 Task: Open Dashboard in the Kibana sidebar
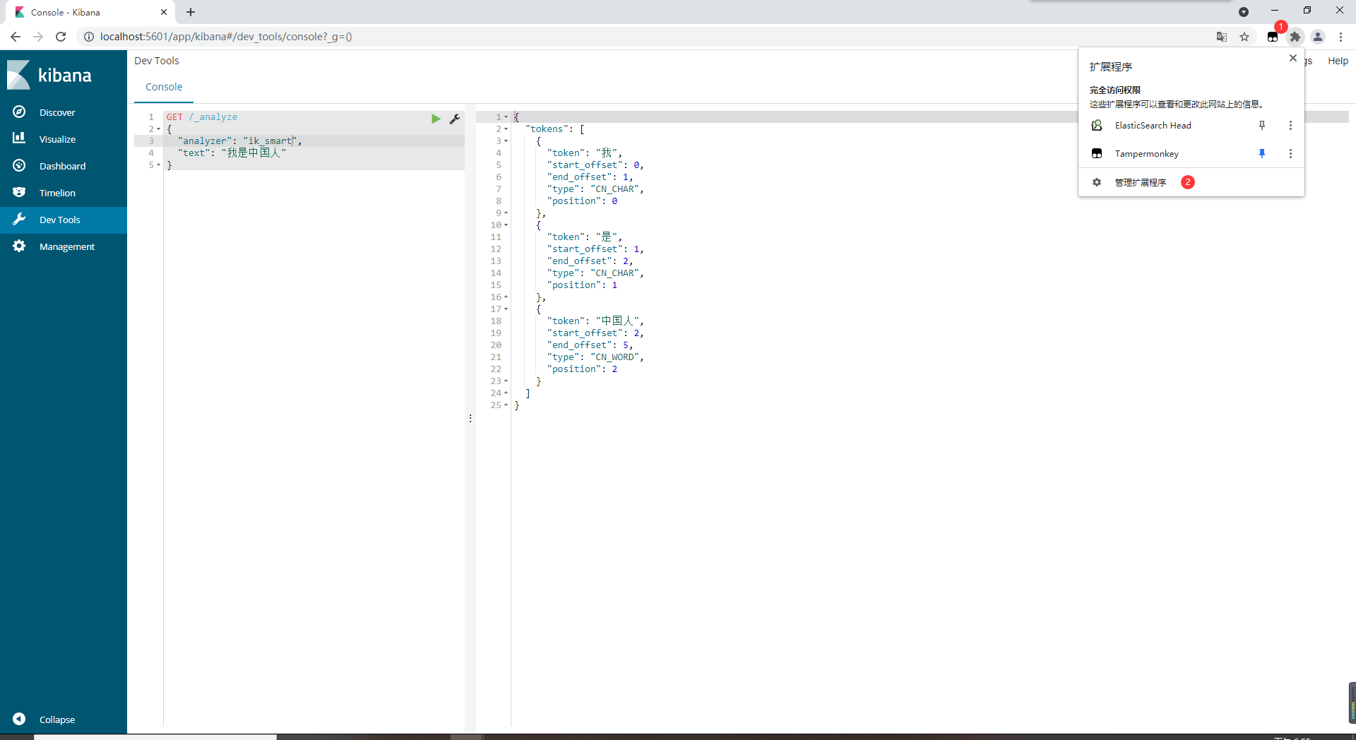(x=64, y=166)
